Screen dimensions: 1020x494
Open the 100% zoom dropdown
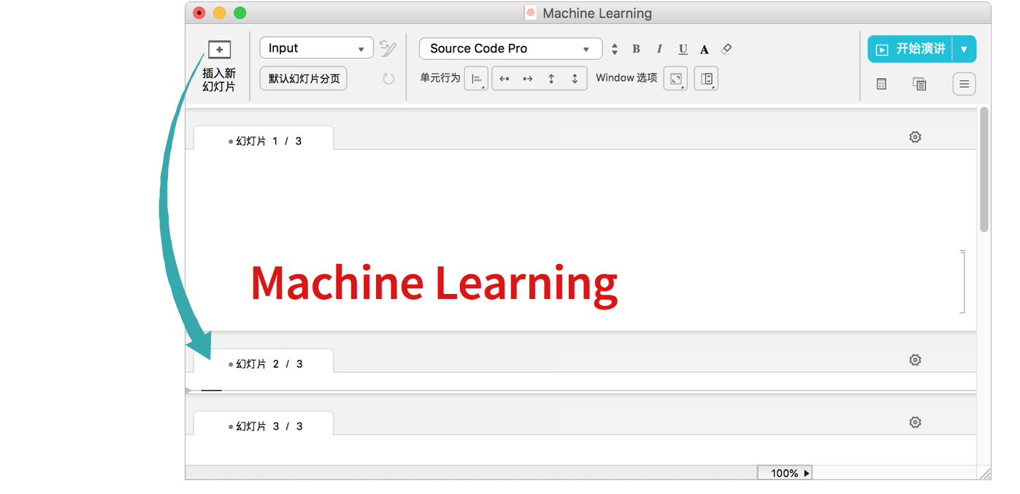click(x=785, y=473)
